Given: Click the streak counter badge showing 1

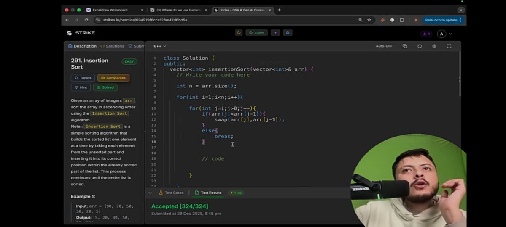Looking at the screenshot, I should (426, 34).
